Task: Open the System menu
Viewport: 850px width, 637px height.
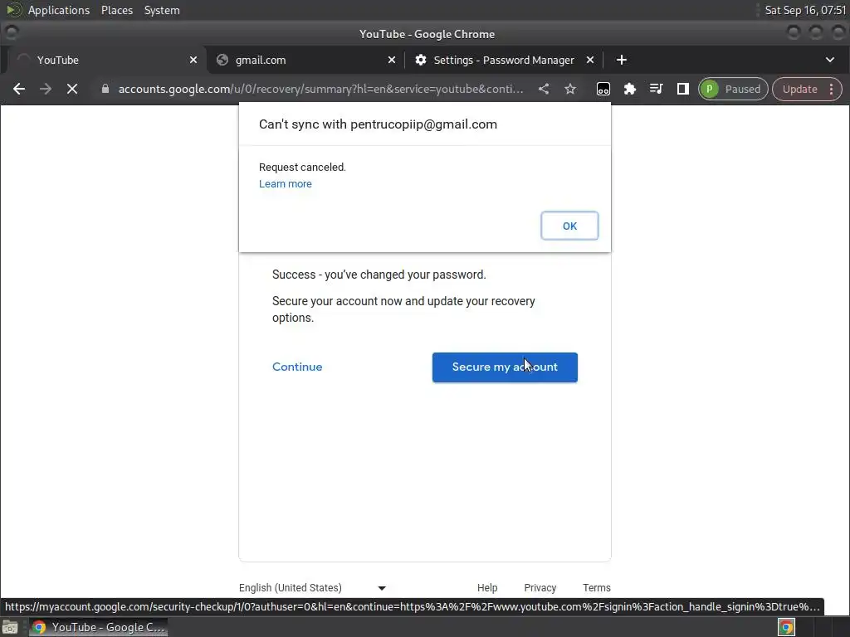Action: (x=162, y=10)
